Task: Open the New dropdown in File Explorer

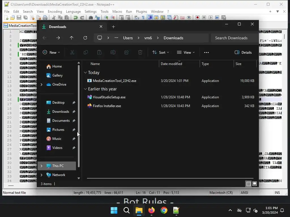Action: coord(52,52)
